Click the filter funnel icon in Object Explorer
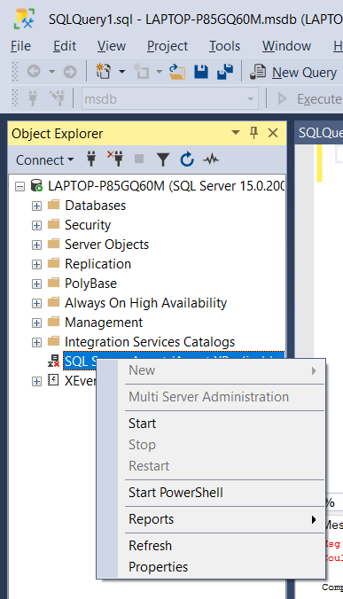Viewport: 343px width, 599px height. click(163, 159)
